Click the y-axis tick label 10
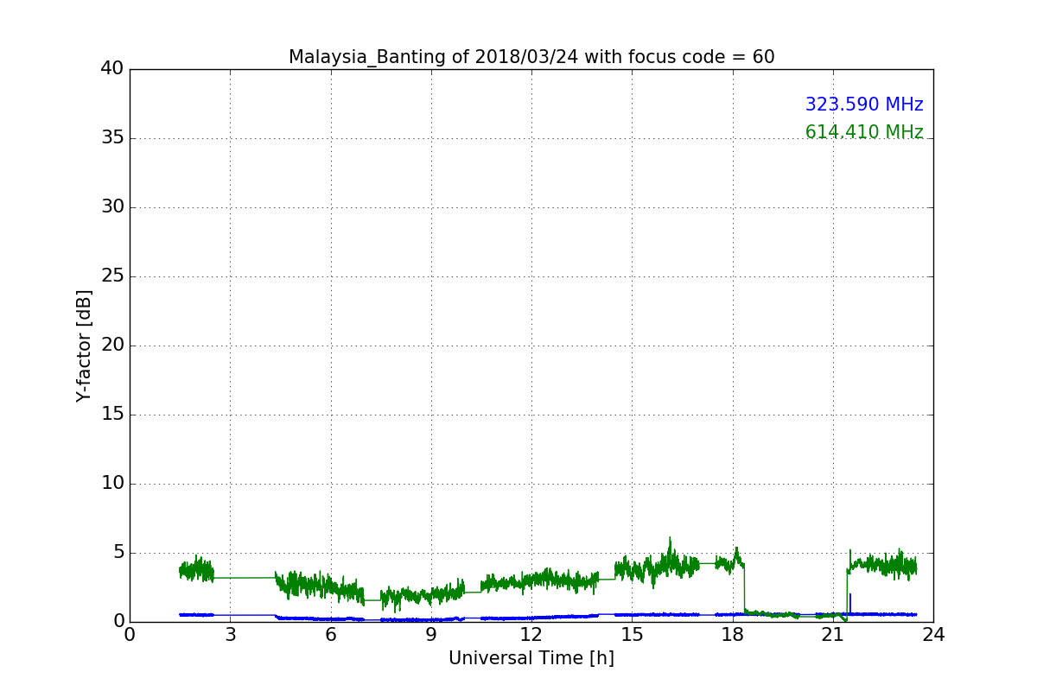Viewport: 1037px width, 691px height. (112, 484)
